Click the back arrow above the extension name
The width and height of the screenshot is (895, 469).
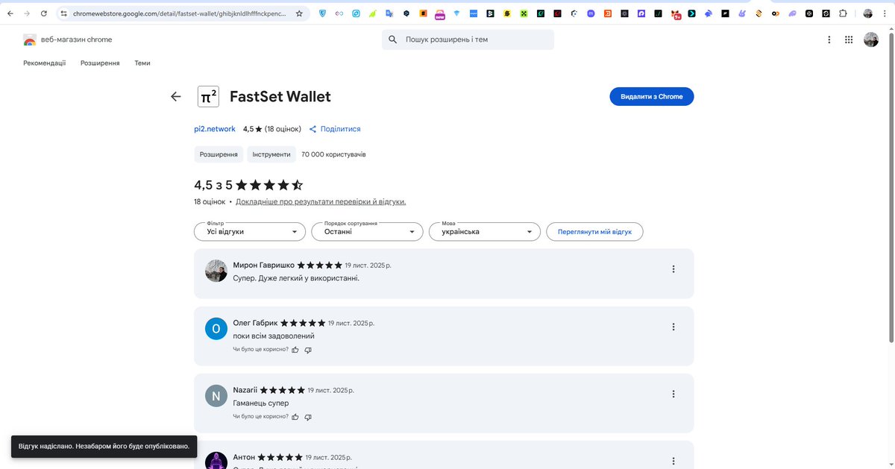pyautogui.click(x=175, y=96)
